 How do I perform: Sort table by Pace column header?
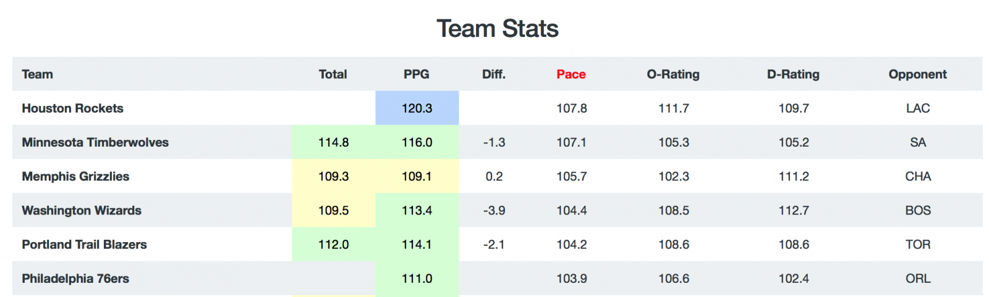(x=571, y=75)
